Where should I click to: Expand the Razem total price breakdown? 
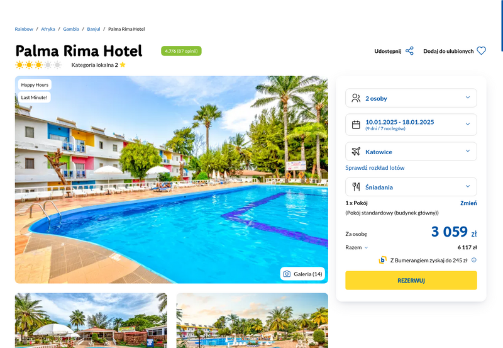click(357, 247)
